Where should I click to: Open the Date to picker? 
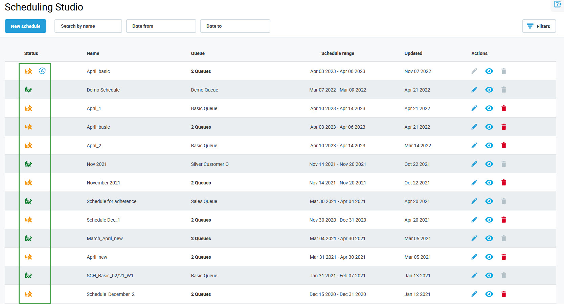[235, 26]
